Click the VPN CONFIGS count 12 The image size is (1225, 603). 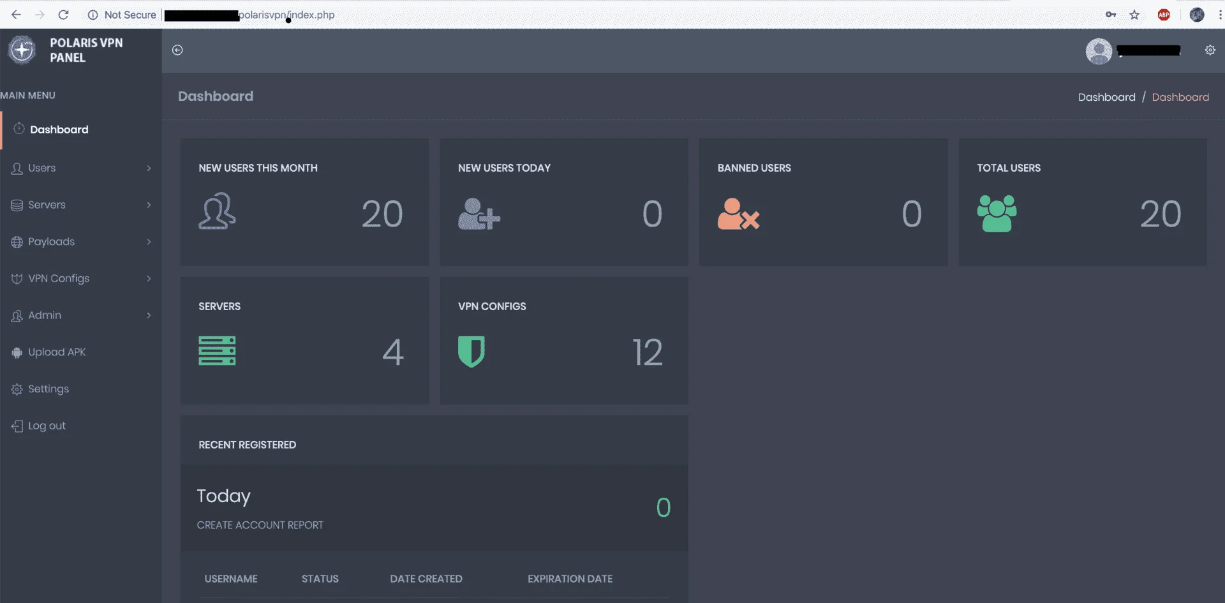648,352
